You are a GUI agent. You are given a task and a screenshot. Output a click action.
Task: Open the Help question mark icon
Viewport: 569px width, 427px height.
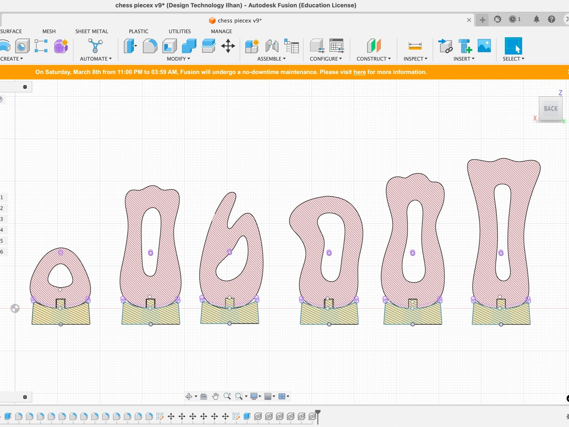point(551,19)
